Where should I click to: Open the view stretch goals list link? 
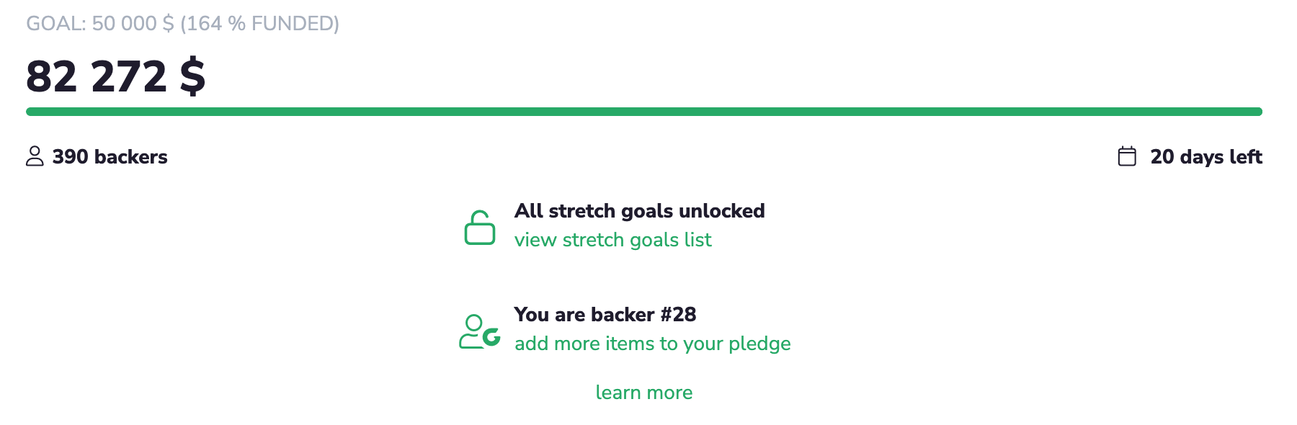612,240
